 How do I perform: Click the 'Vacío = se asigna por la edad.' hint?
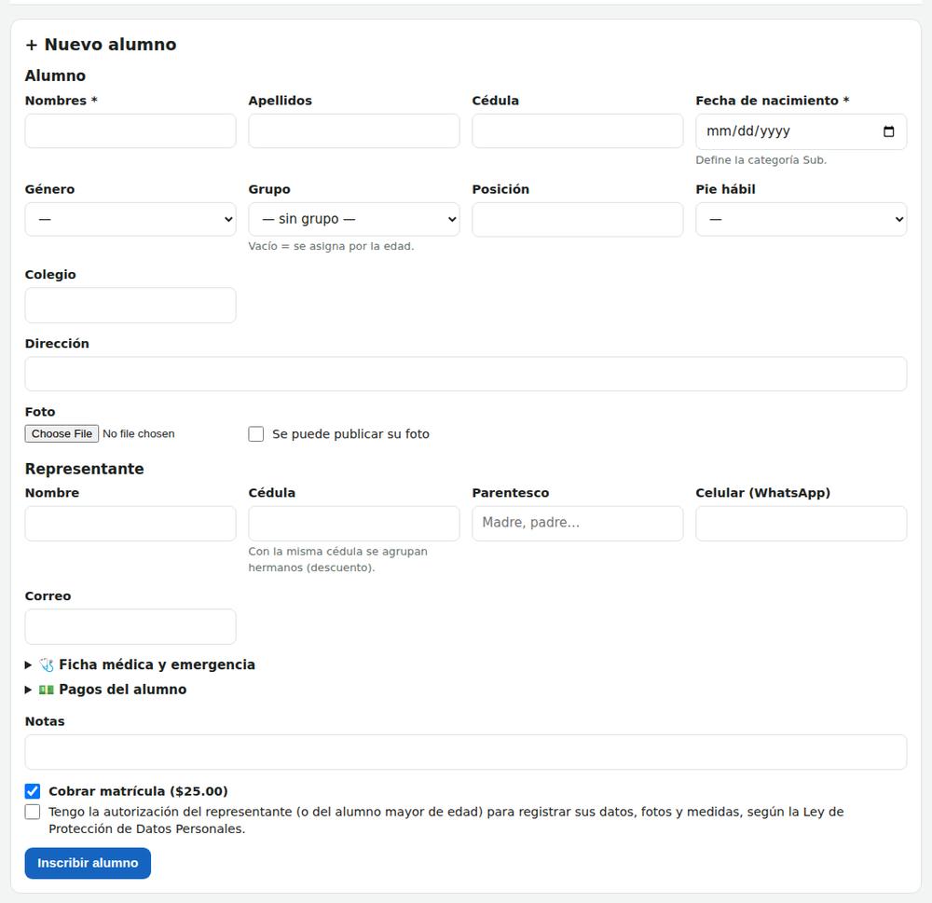[x=331, y=246]
